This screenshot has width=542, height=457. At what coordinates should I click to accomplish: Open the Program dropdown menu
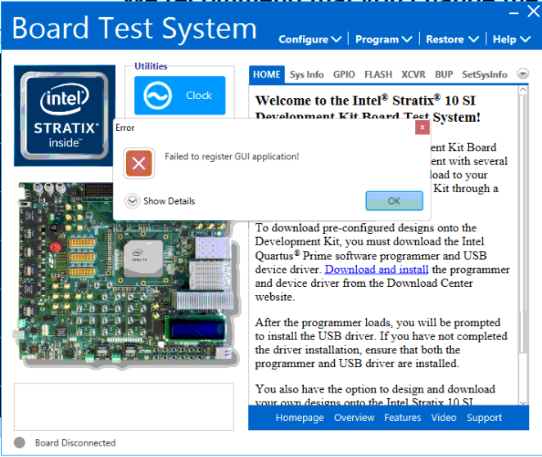(x=384, y=39)
